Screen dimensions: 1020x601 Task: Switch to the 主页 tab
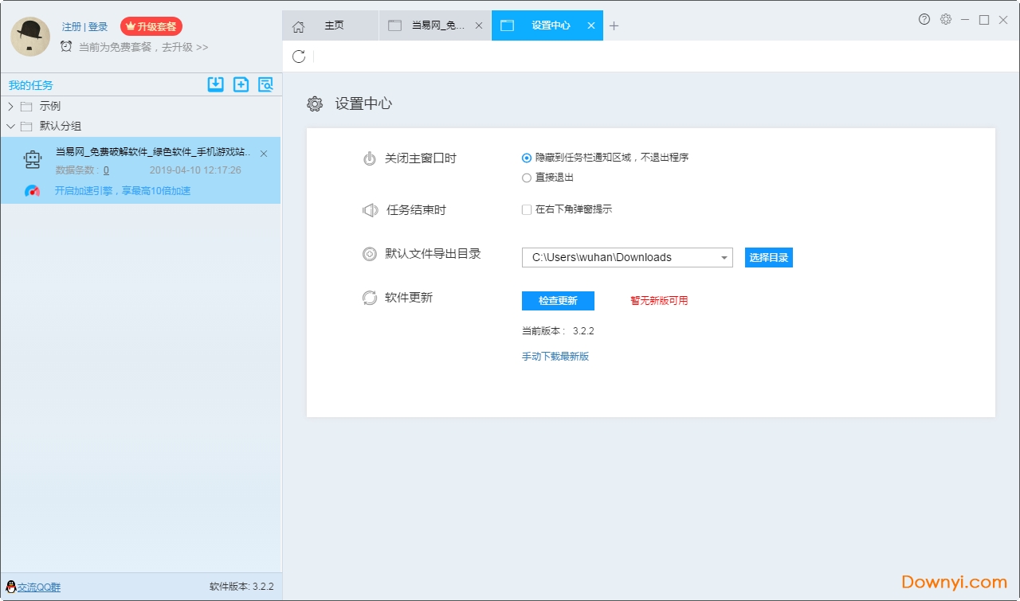[x=334, y=25]
